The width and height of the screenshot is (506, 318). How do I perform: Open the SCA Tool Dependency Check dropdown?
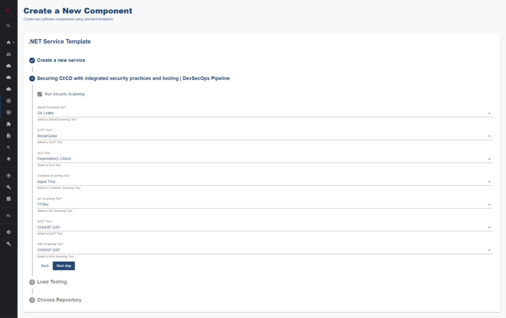[264, 159]
